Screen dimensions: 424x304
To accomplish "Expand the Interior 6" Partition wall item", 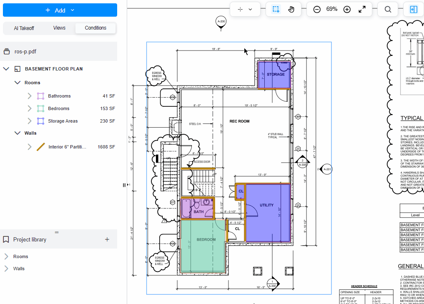I will pos(29,147).
